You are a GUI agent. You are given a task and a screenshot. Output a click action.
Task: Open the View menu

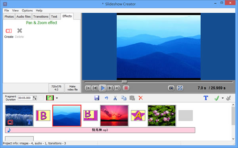[15, 10]
